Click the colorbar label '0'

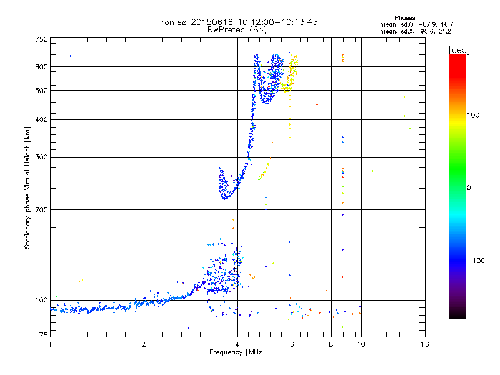point(469,188)
